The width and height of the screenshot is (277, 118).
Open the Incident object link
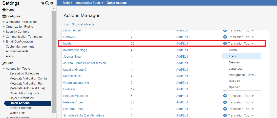(69, 44)
